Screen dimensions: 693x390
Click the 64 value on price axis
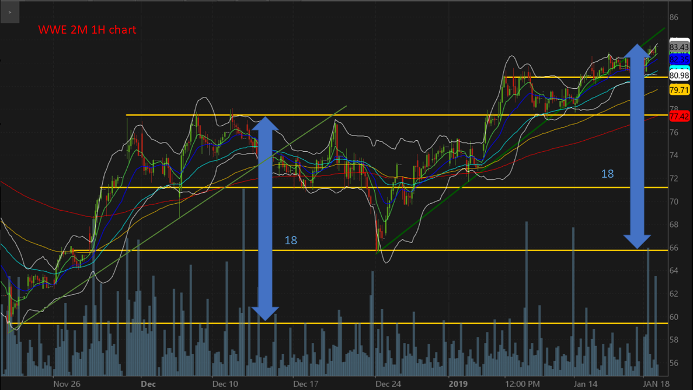pyautogui.click(x=674, y=270)
